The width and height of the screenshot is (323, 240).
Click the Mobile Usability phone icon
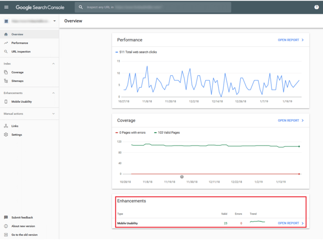click(x=6, y=102)
